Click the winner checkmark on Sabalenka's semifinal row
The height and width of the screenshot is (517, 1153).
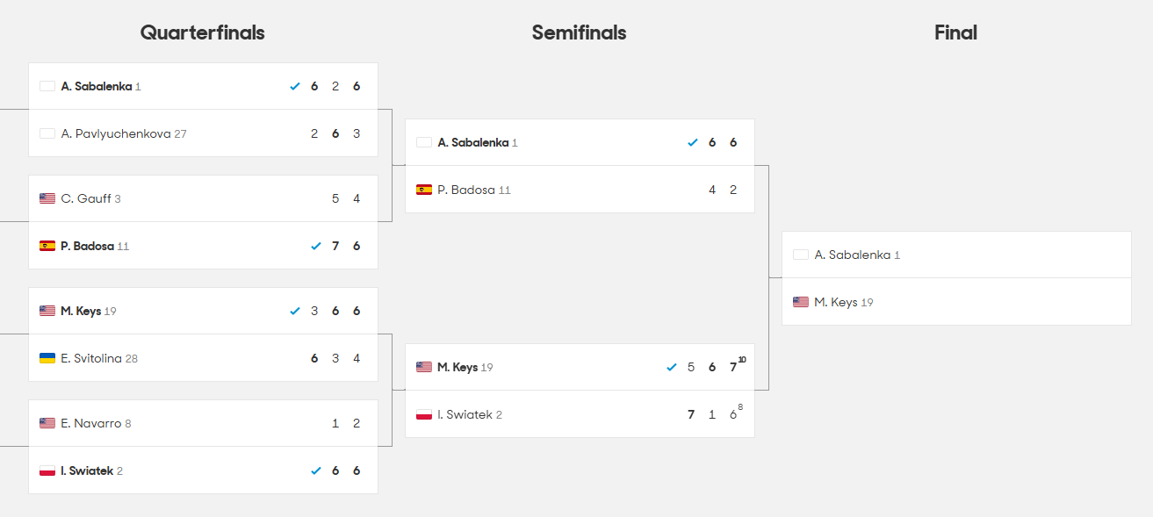(x=693, y=142)
